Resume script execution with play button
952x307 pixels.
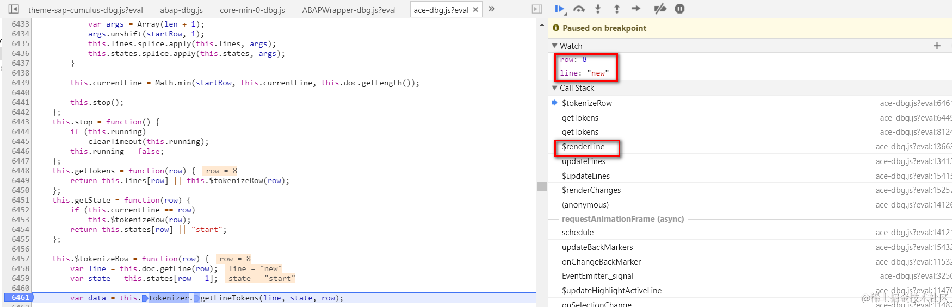coord(559,9)
